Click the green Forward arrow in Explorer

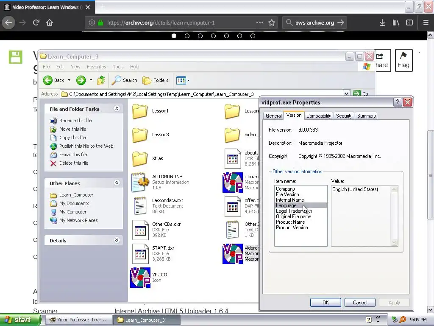pyautogui.click(x=81, y=80)
